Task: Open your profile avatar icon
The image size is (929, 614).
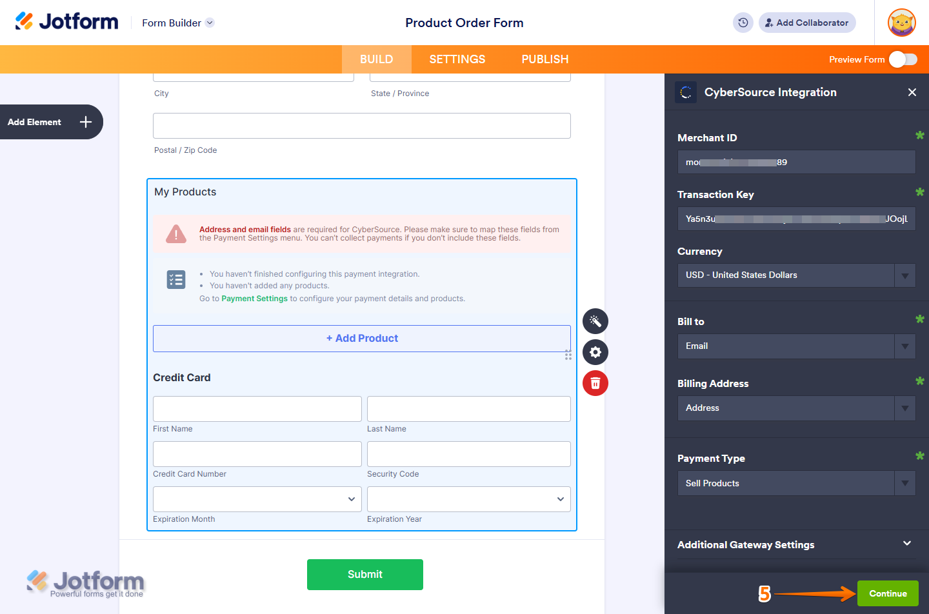Action: 901,22
